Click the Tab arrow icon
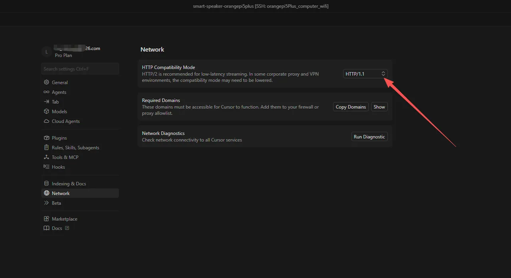Screen dimensions: 511x278 pos(46,102)
